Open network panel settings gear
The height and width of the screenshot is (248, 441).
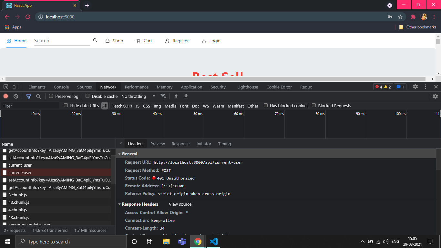[x=435, y=96]
